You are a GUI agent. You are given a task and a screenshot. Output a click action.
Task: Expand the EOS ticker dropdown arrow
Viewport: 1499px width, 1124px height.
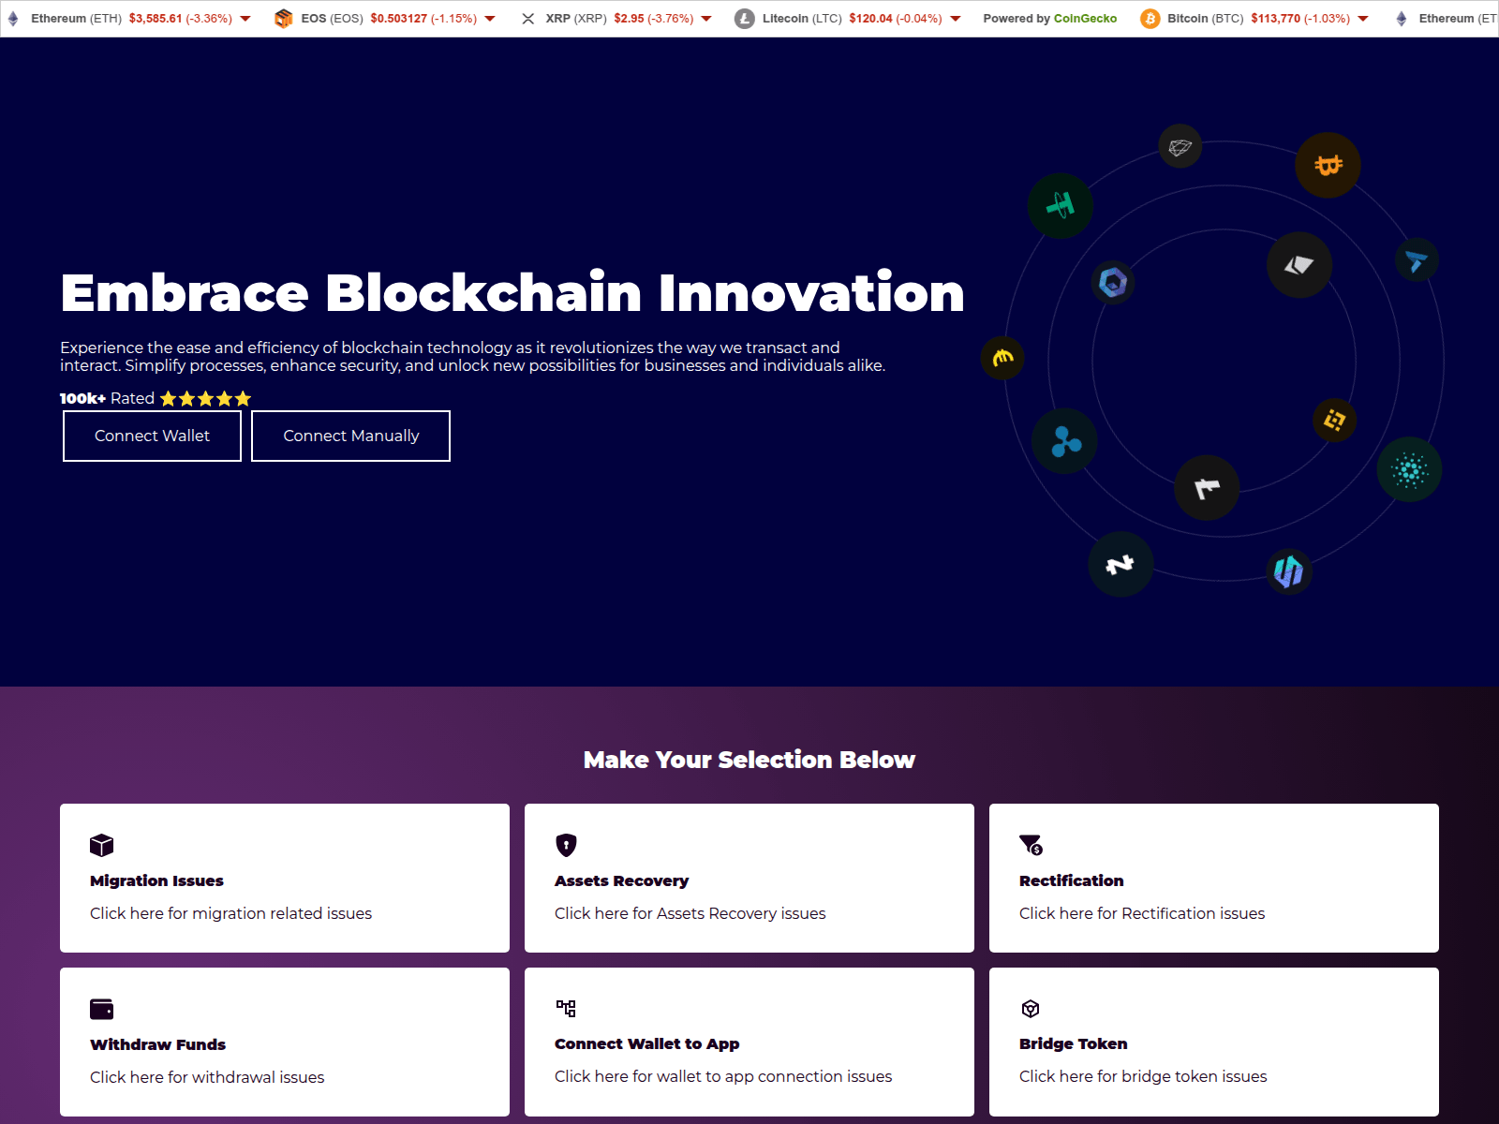(x=490, y=19)
